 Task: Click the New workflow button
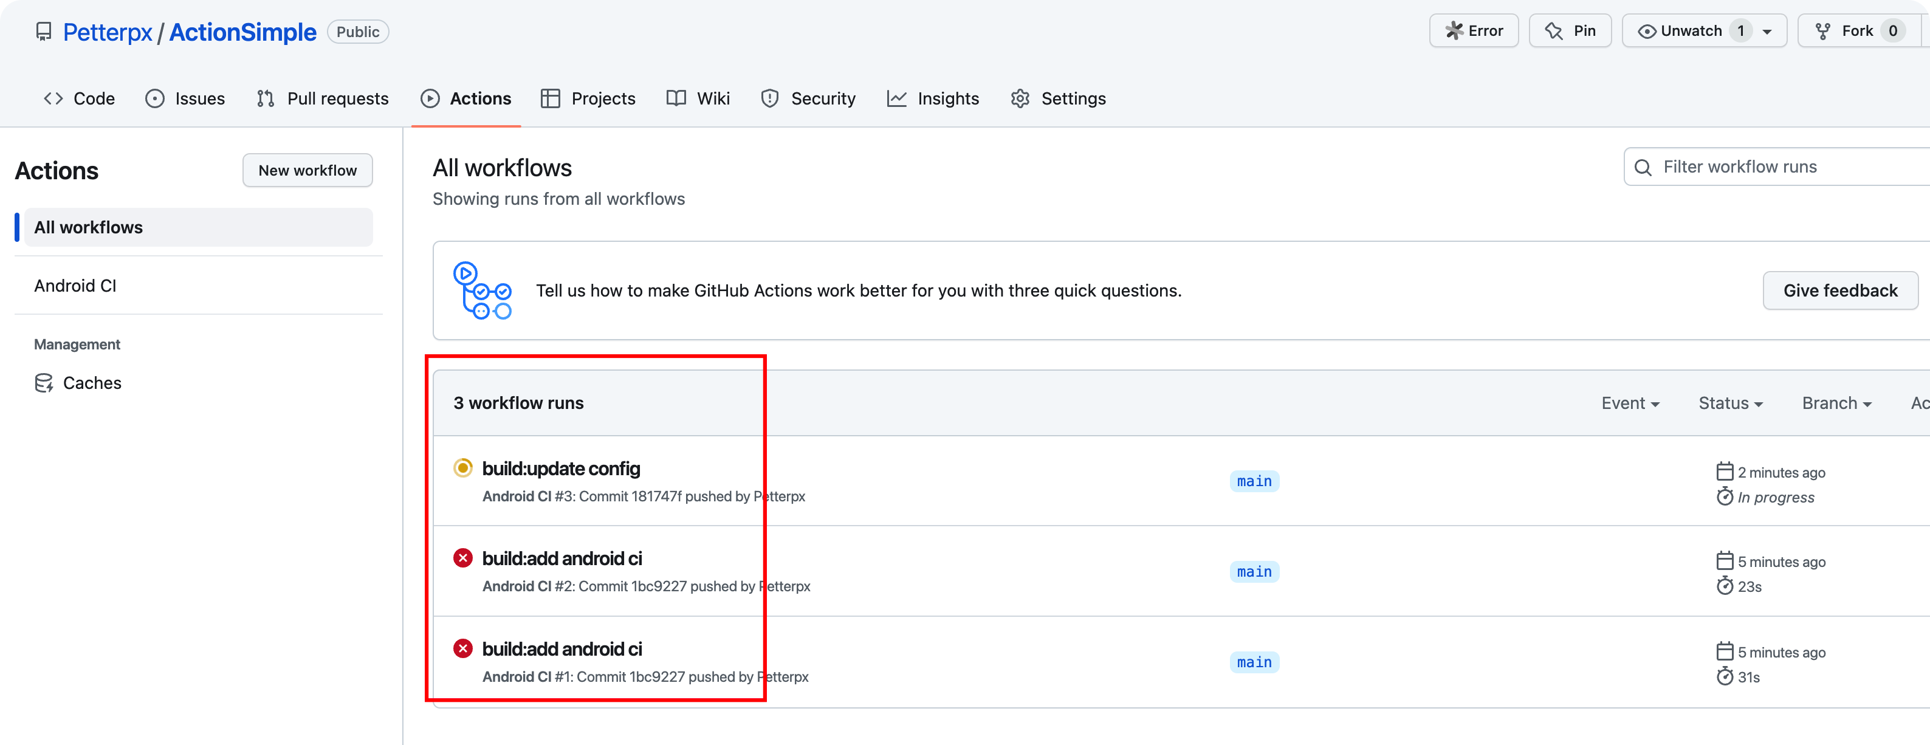(307, 171)
